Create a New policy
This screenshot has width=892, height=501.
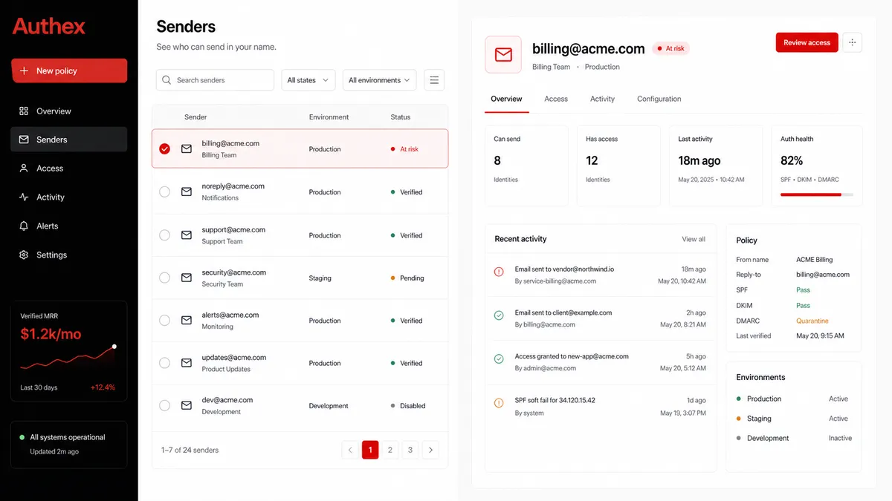coord(69,71)
